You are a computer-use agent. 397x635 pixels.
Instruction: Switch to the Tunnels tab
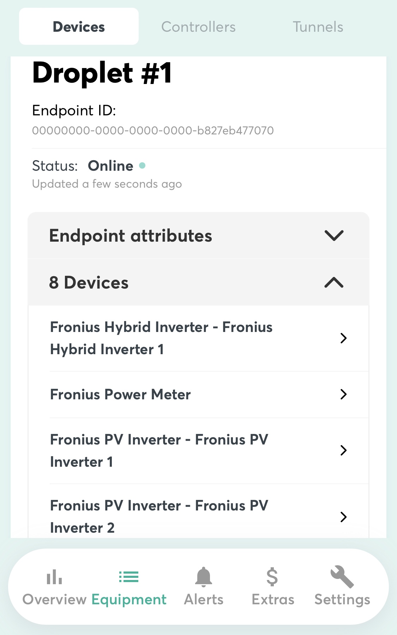point(318,27)
